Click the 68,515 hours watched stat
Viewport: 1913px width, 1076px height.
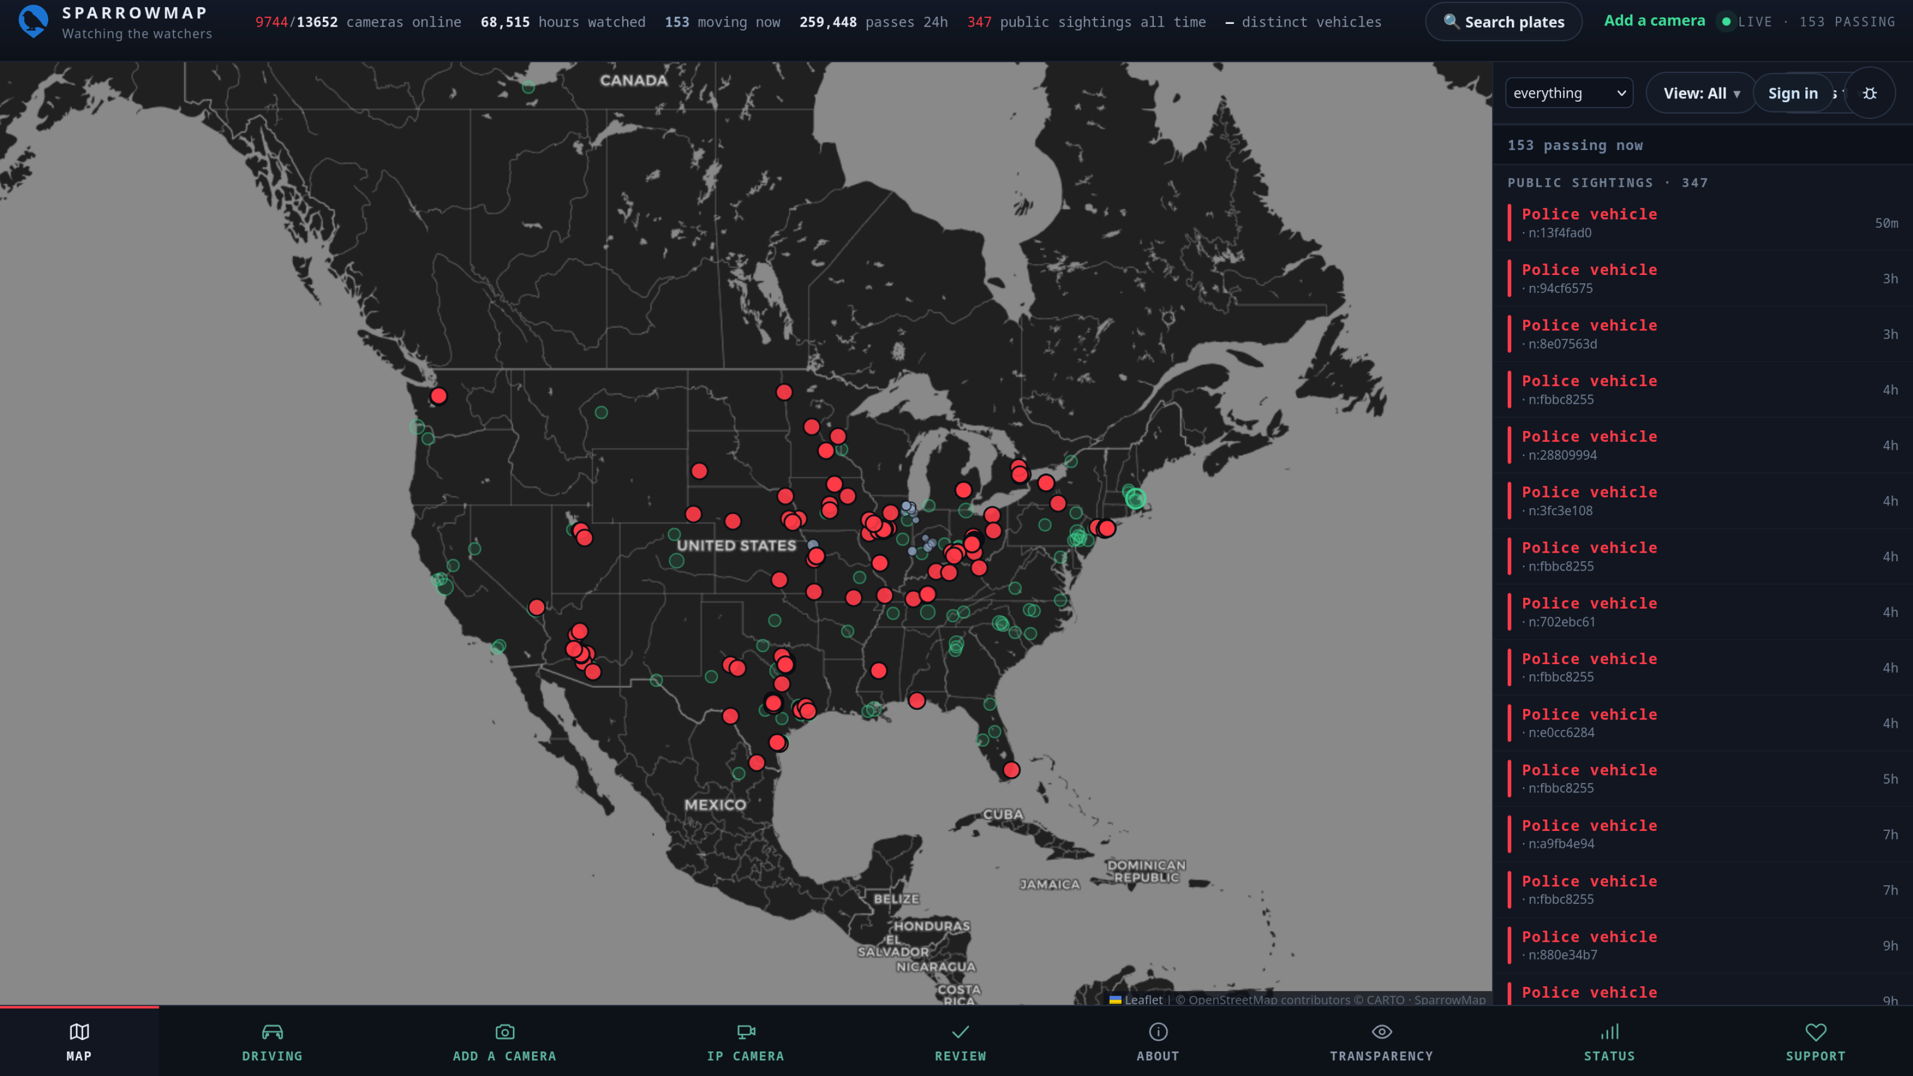(x=563, y=22)
